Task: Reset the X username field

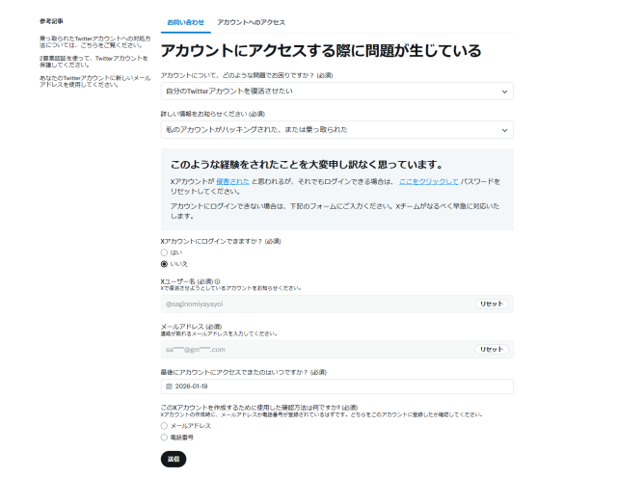Action: click(492, 304)
